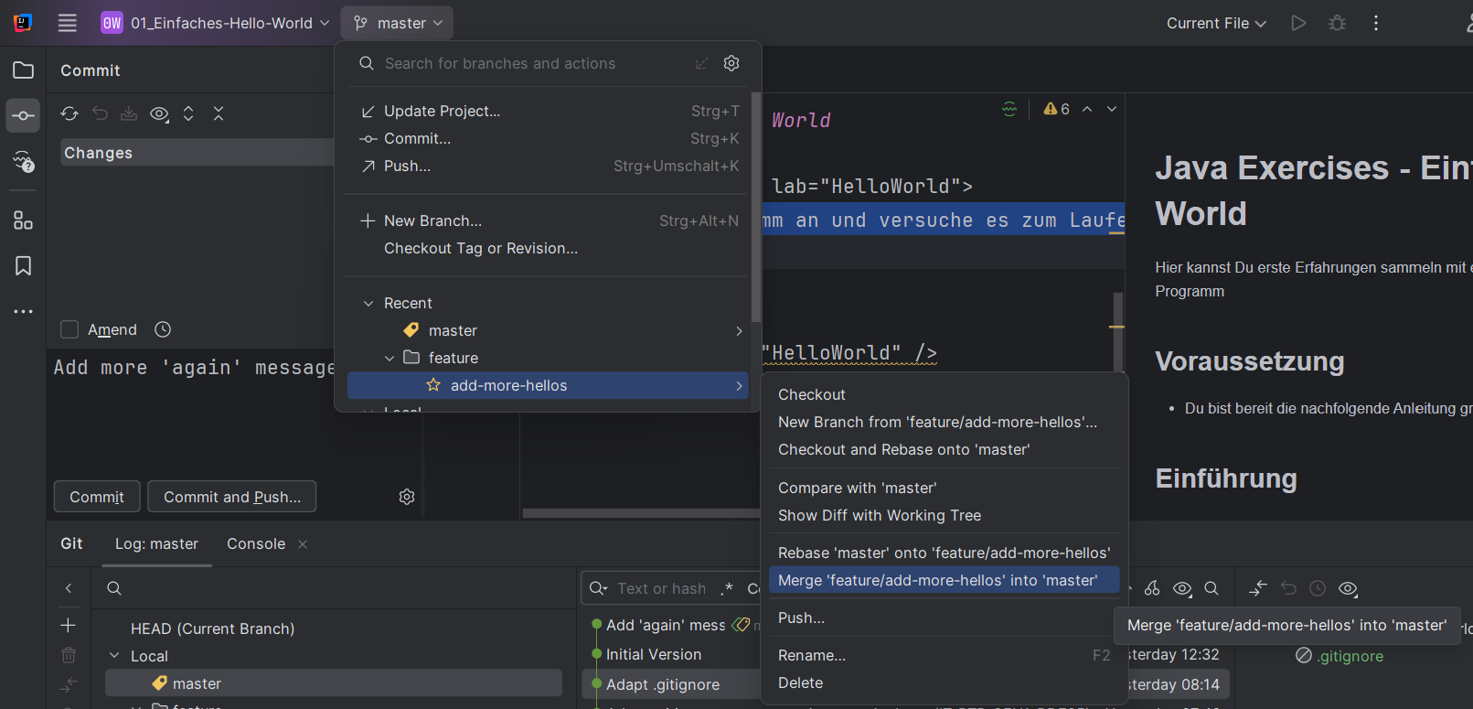The width and height of the screenshot is (1473, 709).
Task: Open the project name 01_Einfaches-Hello-World dropdown
Action: [x=215, y=23]
